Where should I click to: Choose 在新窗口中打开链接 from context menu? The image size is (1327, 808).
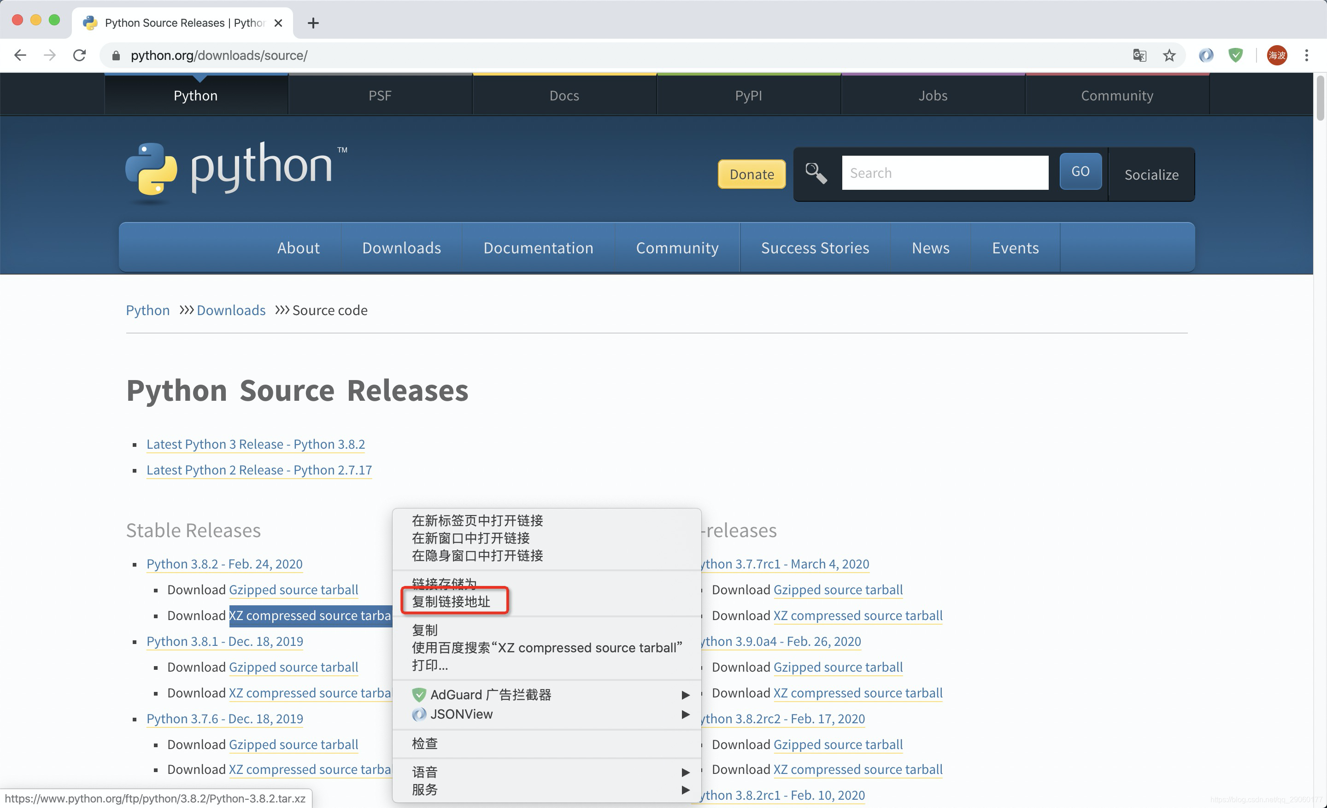[x=546, y=538]
